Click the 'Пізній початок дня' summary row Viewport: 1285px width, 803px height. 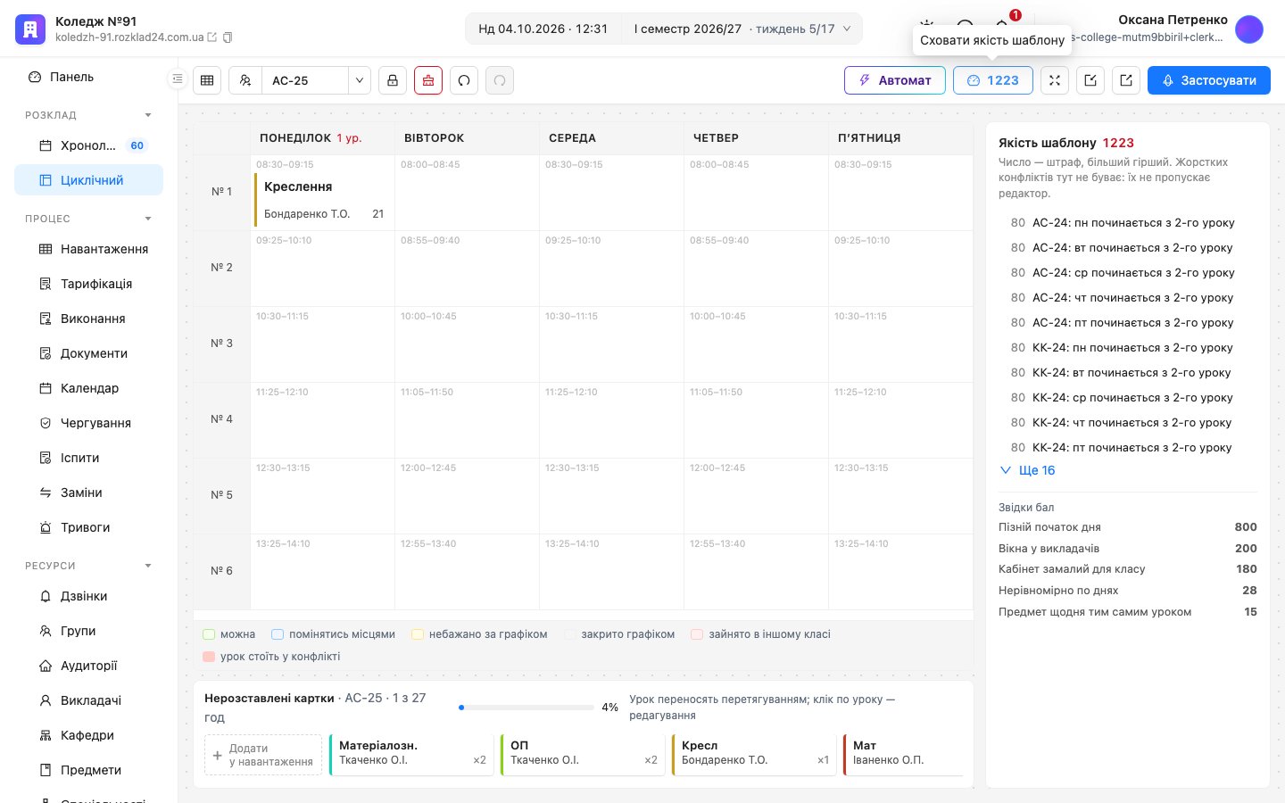(1127, 527)
